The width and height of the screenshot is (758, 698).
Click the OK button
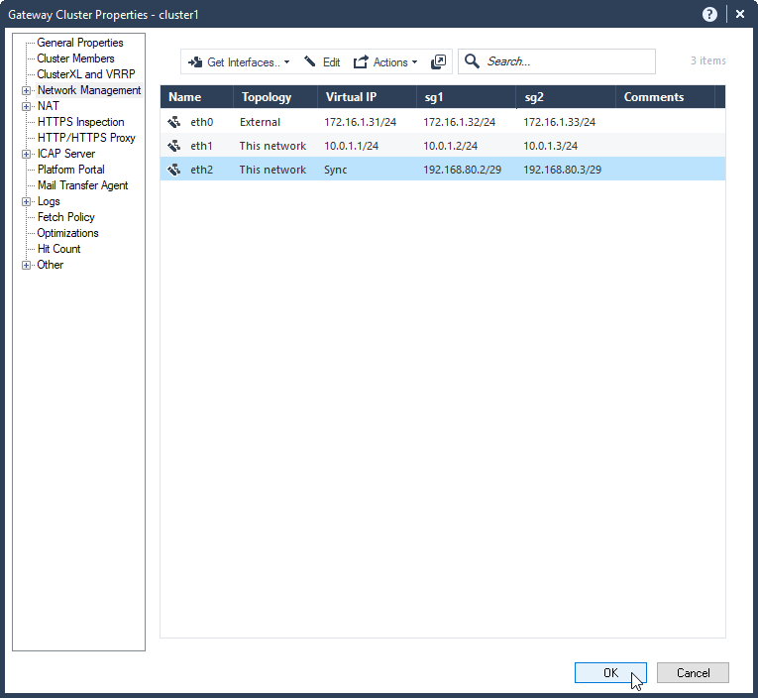(610, 673)
